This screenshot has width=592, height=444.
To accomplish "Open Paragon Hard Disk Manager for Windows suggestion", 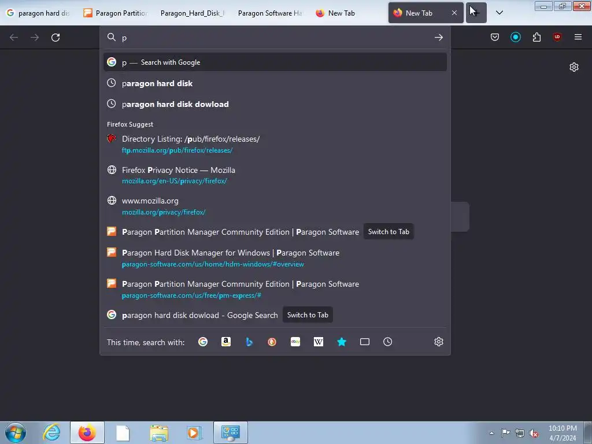I will point(275,258).
